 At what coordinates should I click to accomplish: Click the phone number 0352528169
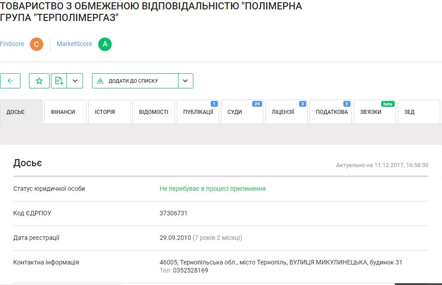click(x=190, y=270)
